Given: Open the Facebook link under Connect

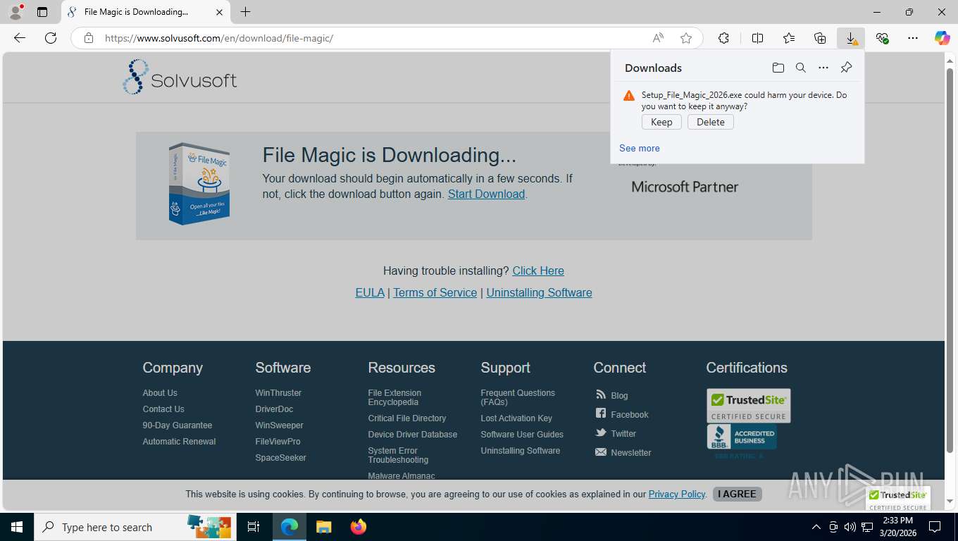Looking at the screenshot, I should 630,415.
